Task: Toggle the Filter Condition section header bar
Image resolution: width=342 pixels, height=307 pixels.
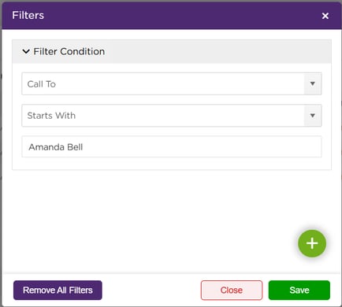Action: [172, 51]
